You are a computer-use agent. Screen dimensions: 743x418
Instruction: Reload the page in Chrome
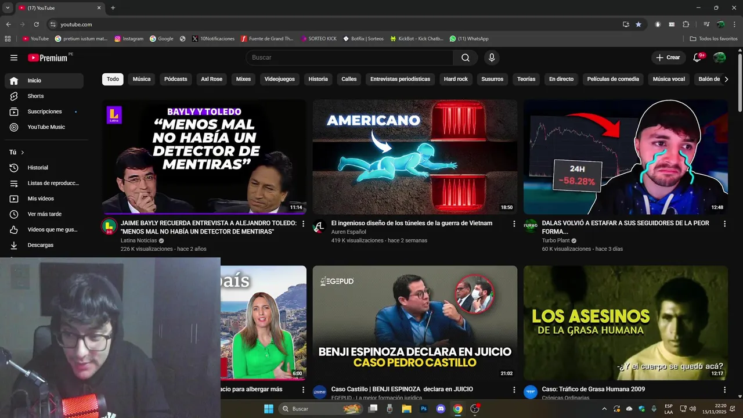point(36,24)
